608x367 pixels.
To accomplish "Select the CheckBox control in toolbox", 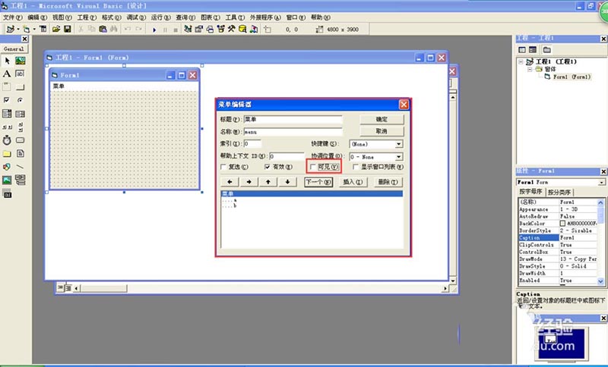I will tap(7, 100).
